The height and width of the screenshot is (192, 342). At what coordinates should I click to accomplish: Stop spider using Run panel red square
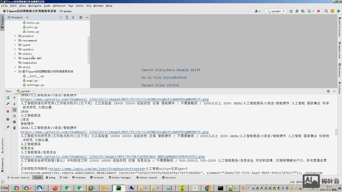[x=8, y=111]
